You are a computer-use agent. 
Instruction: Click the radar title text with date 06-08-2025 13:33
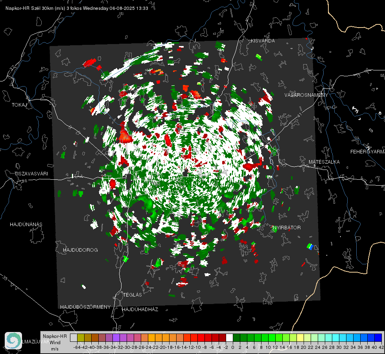click(x=77, y=8)
